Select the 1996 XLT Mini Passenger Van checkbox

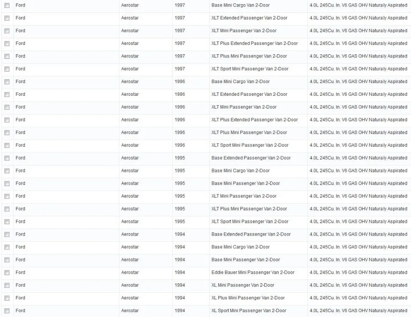click(7, 107)
